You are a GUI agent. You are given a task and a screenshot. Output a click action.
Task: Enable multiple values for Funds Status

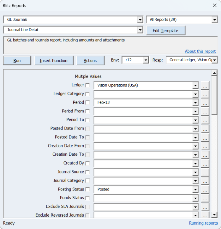[x=87, y=198]
